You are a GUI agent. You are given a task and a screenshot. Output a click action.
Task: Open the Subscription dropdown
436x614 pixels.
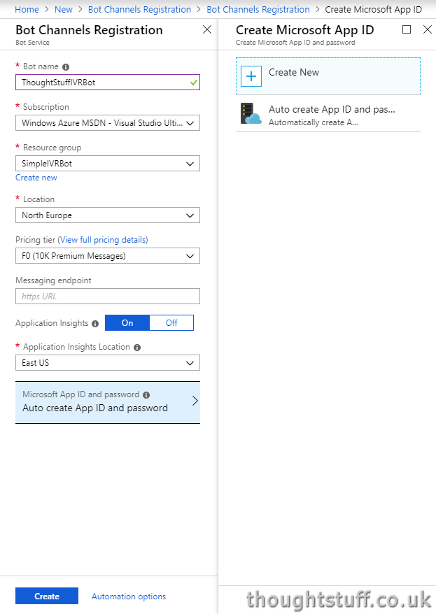pyautogui.click(x=108, y=123)
